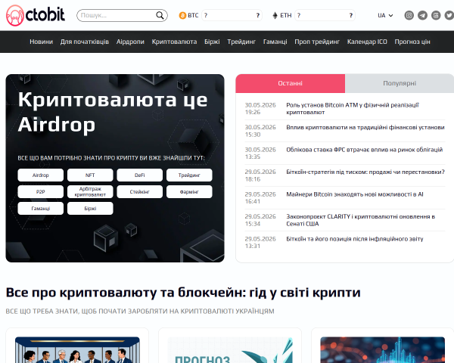Click the date 30.05.2026 19:26
This screenshot has width=454, height=363.
[260, 109]
